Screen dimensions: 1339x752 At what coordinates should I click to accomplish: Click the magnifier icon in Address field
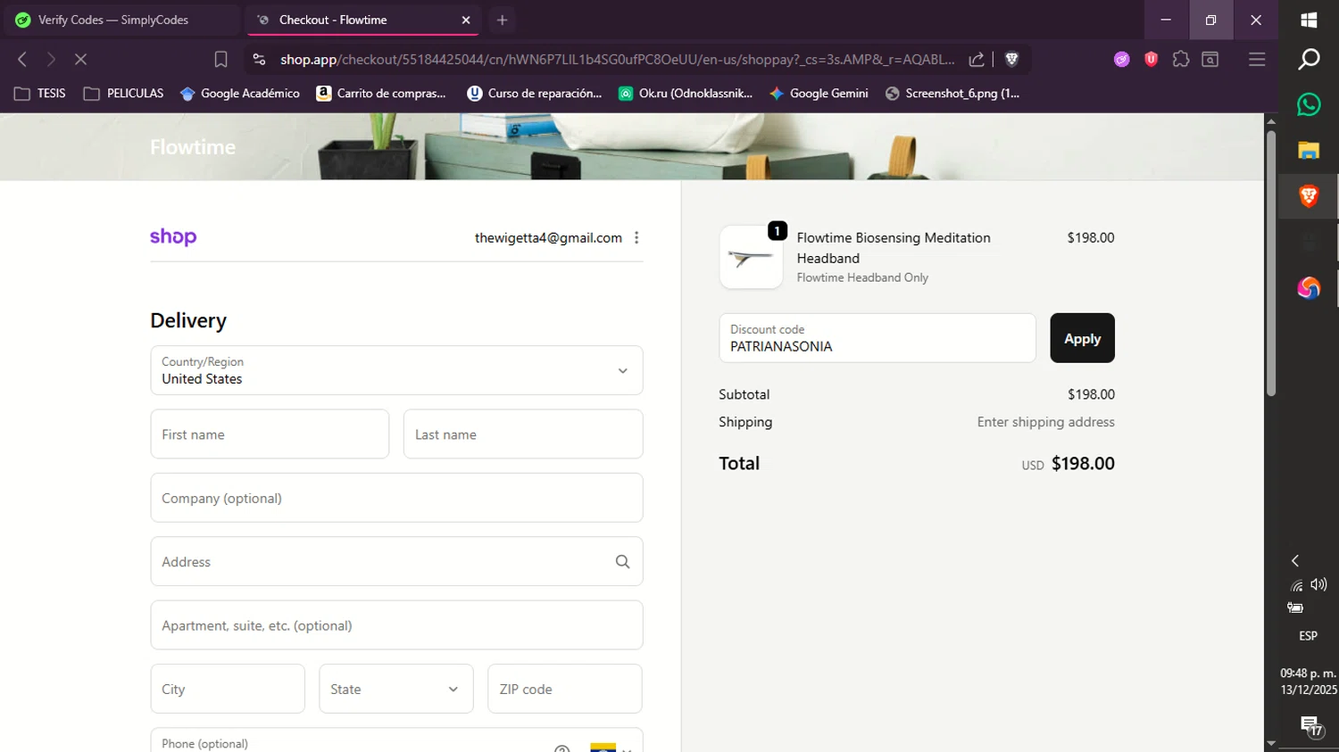pos(622,561)
